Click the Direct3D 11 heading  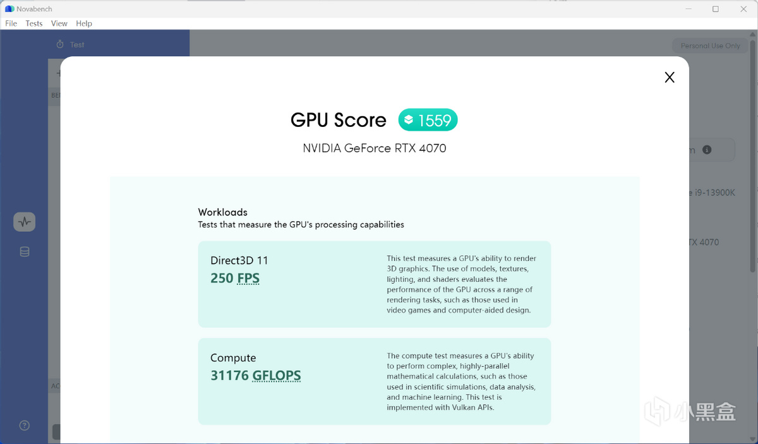point(239,260)
